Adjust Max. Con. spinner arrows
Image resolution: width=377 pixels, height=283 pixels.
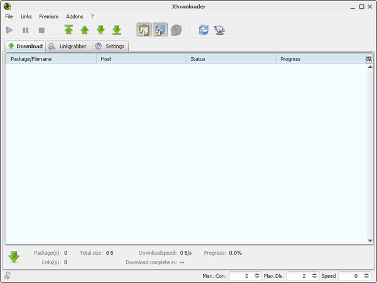[257, 276]
